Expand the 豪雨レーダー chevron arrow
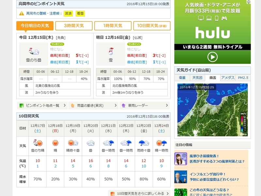The image size is (261, 196). point(167,105)
